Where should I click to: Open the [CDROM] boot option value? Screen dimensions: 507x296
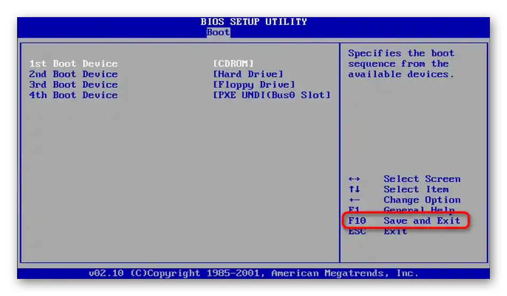(233, 64)
